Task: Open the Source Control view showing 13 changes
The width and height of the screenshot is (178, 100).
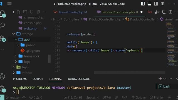Action: (x=3, y=38)
